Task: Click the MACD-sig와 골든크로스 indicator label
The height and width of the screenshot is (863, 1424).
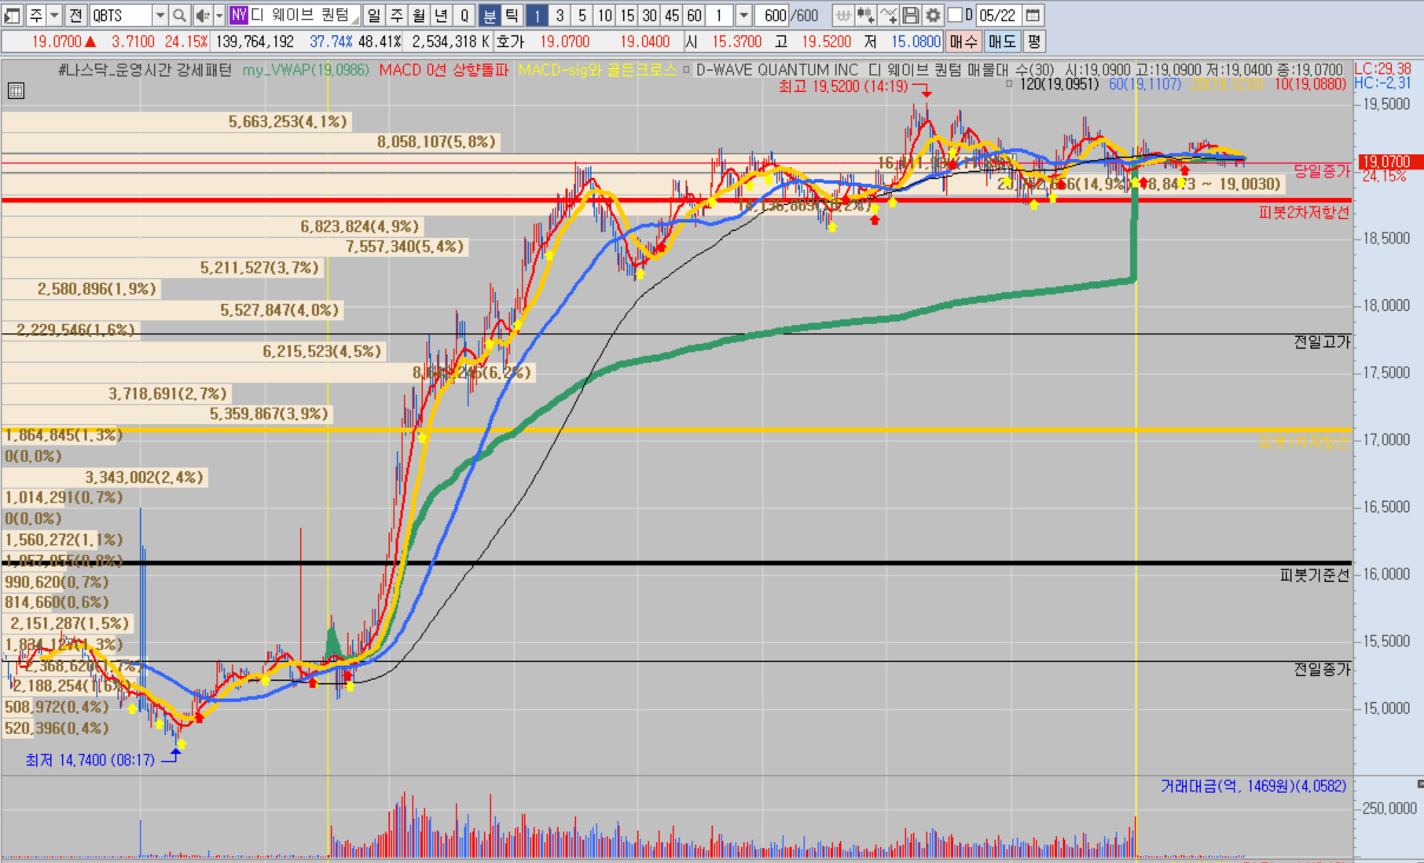Action: coord(597,70)
